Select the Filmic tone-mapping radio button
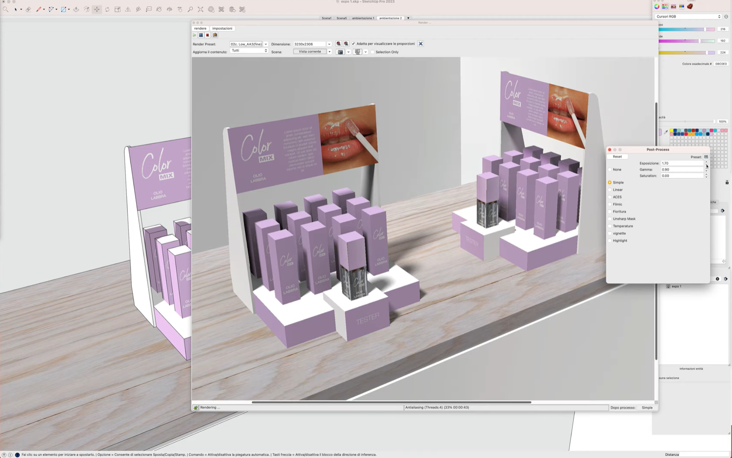Screen dimensions: 732x458 coord(610,204)
